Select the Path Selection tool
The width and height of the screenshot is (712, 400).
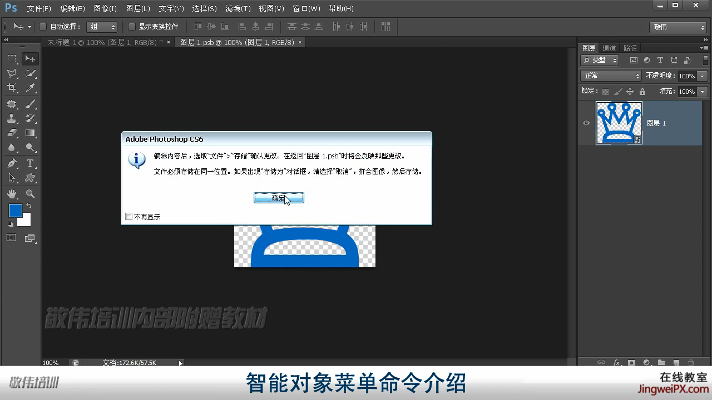click(12, 178)
